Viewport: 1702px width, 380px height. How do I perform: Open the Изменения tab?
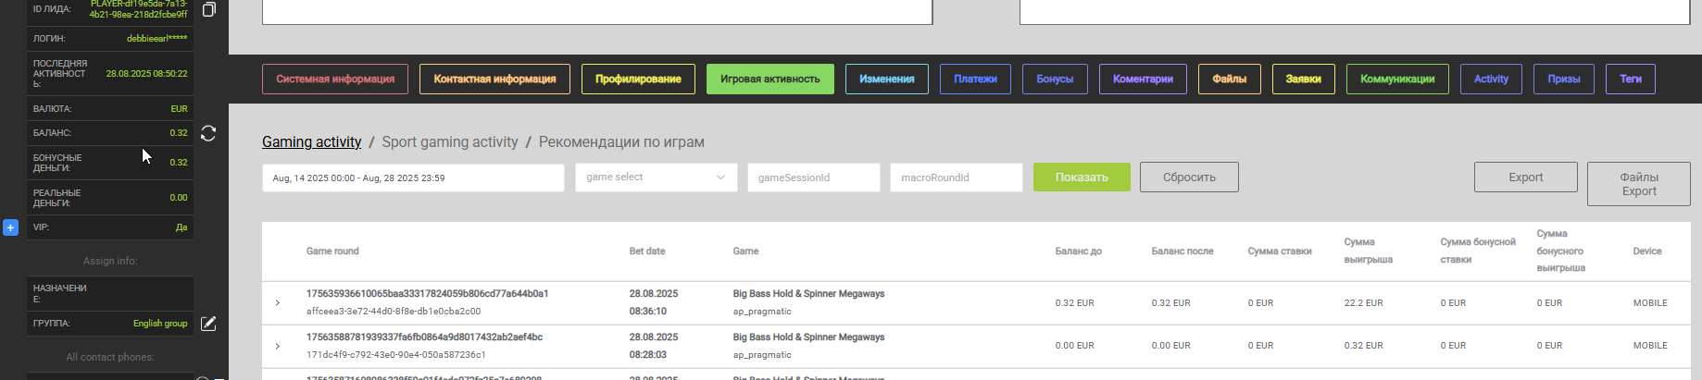pyautogui.click(x=886, y=79)
